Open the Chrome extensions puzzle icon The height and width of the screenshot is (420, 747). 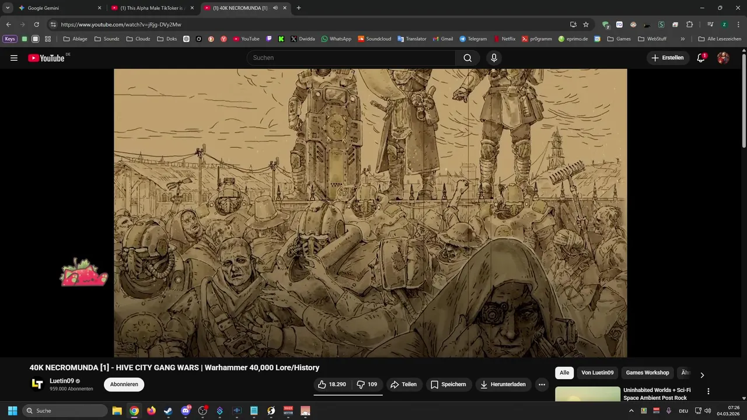689,24
